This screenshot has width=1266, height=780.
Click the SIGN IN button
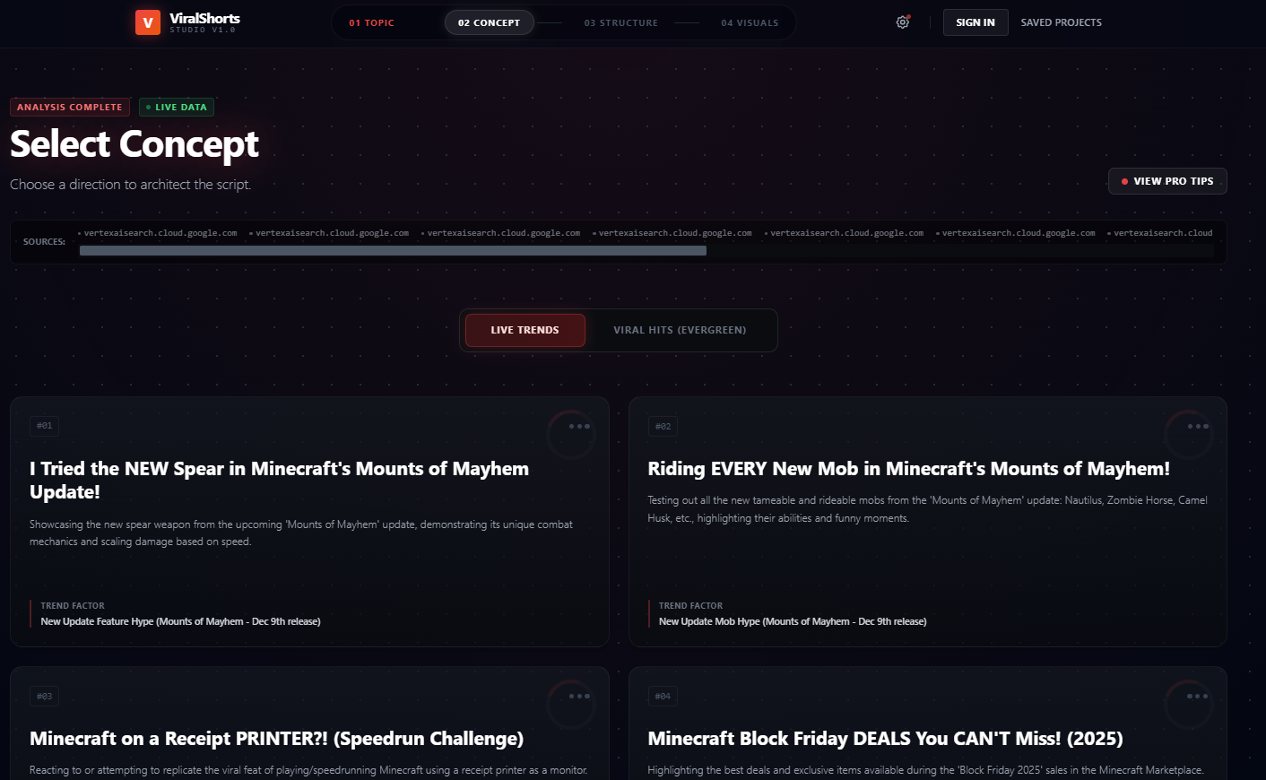coord(976,22)
